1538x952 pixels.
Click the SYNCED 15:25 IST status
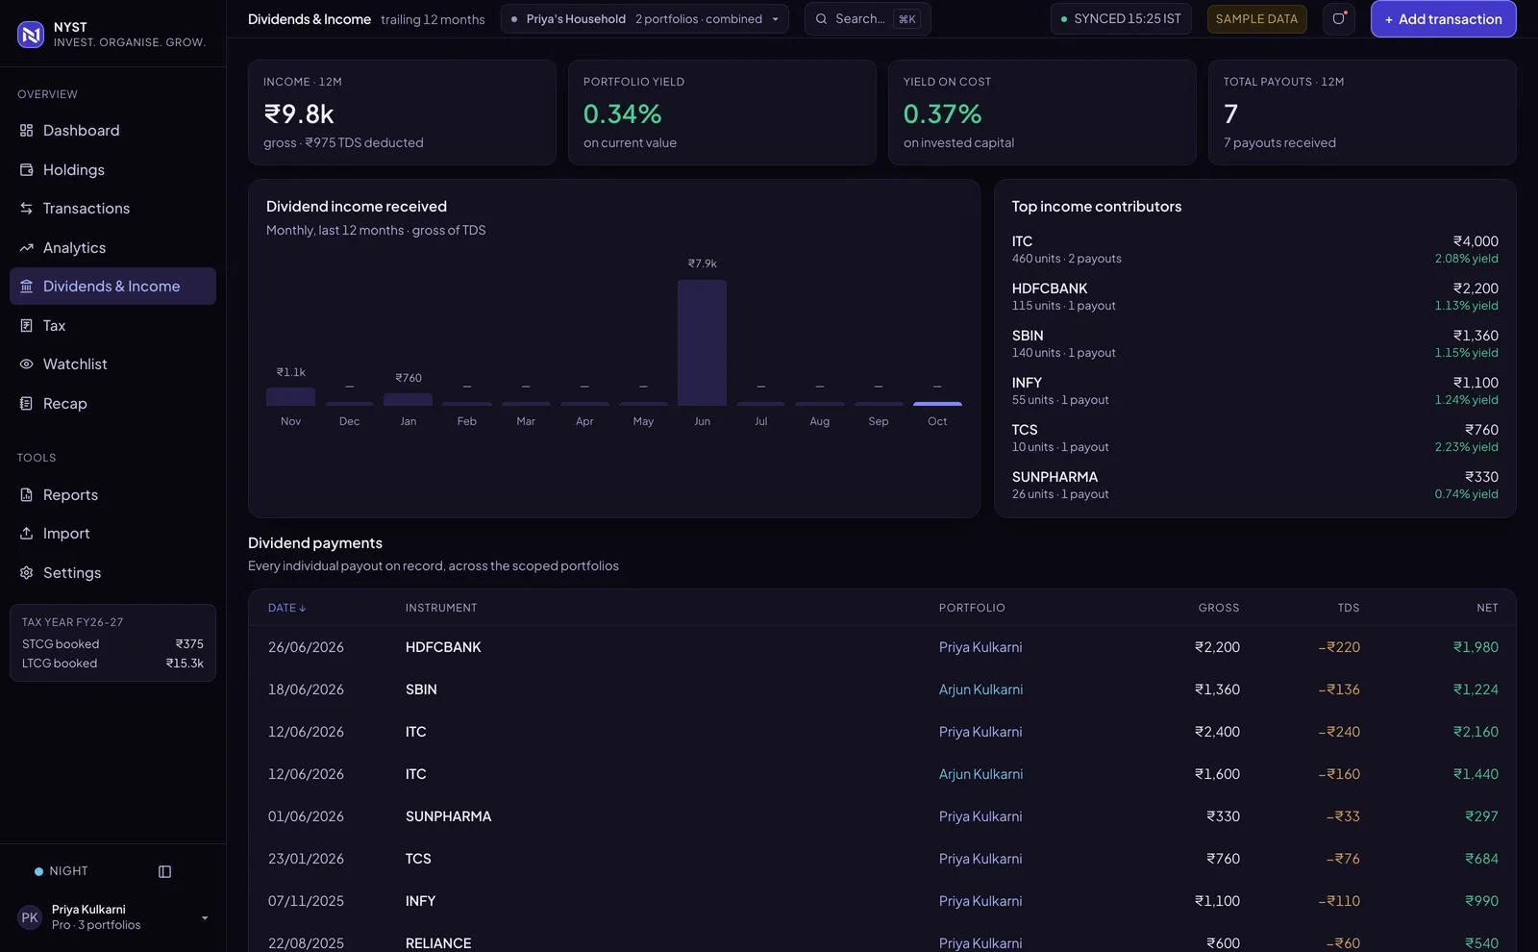pos(1121,19)
